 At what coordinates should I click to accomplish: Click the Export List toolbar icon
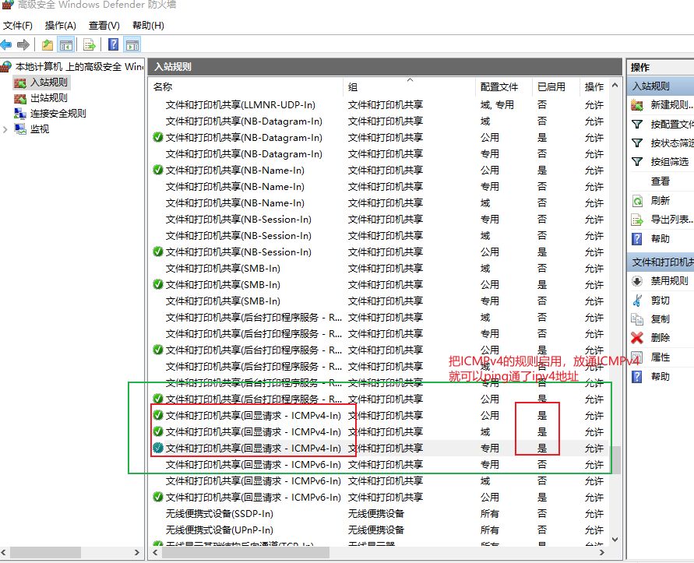(90, 45)
